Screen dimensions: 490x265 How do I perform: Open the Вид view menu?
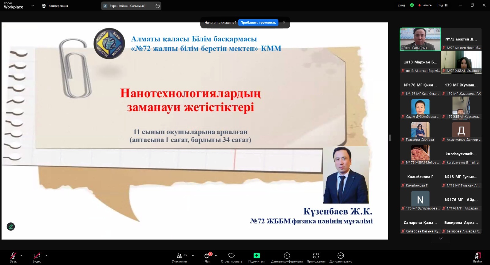click(x=442, y=5)
